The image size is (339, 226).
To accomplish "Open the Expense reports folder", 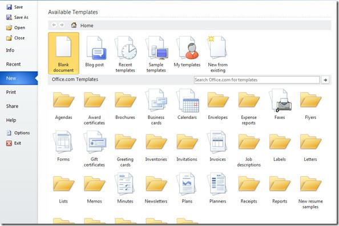I will pos(249,108).
